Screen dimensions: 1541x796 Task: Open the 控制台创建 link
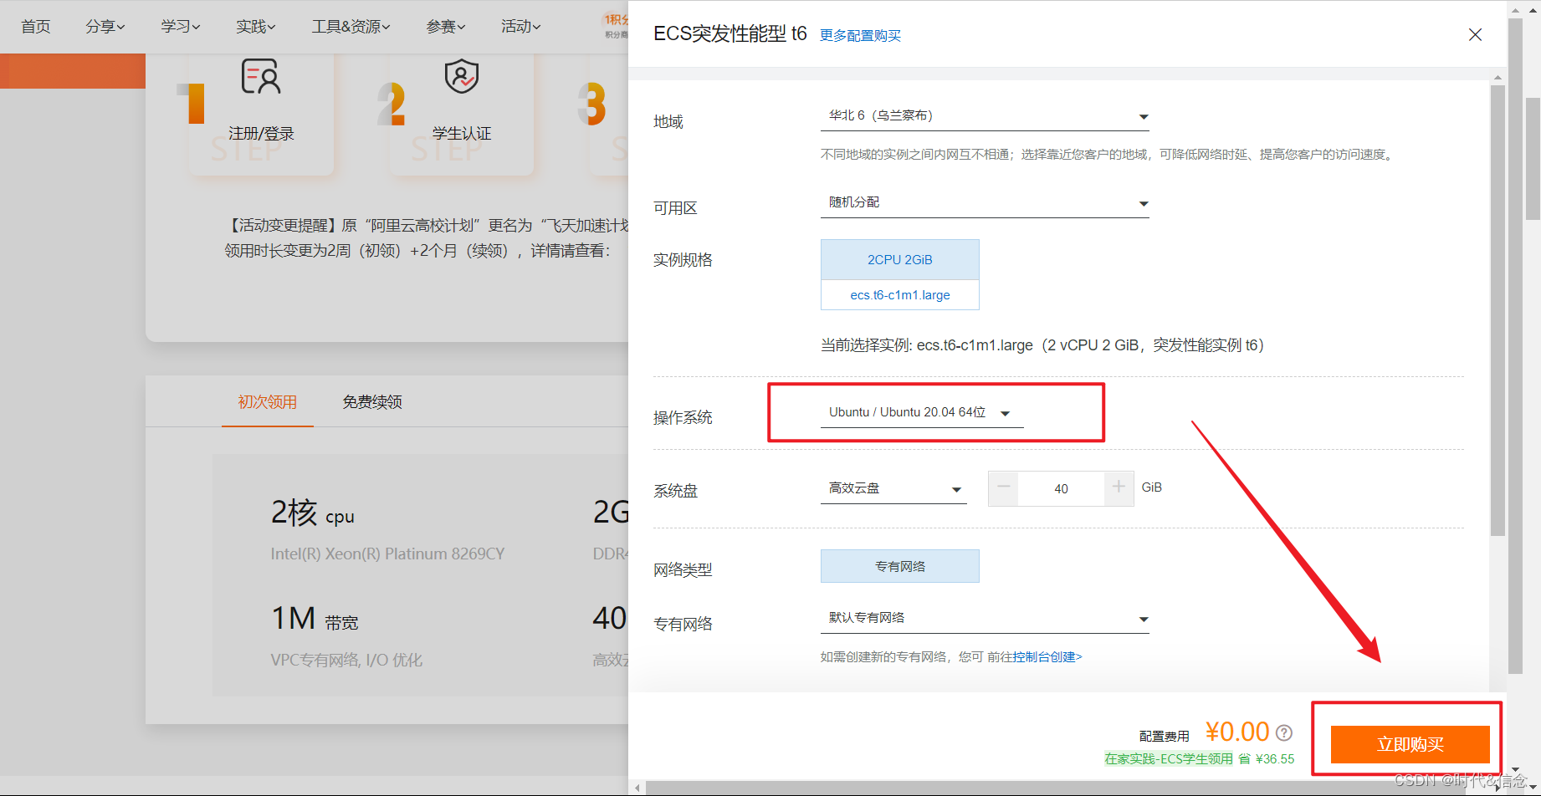(x=1047, y=657)
